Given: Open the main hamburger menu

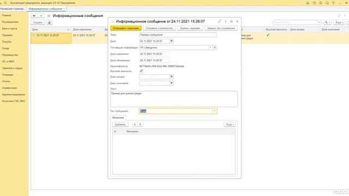Looking at the screenshot, I should [x=5, y=3].
